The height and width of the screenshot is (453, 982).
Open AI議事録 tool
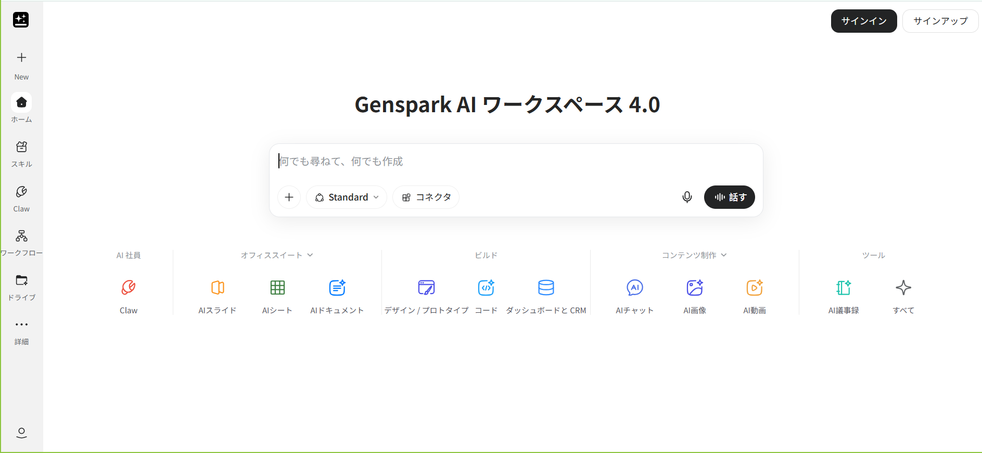(844, 296)
